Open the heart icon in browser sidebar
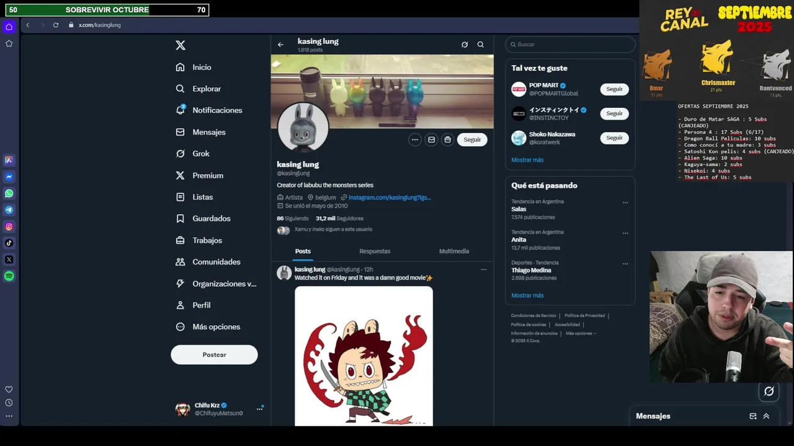The image size is (794, 446). [9, 390]
